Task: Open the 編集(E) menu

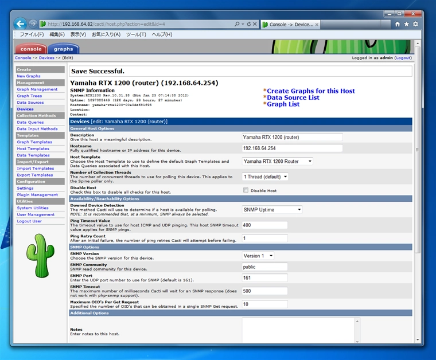Action: pos(57,34)
